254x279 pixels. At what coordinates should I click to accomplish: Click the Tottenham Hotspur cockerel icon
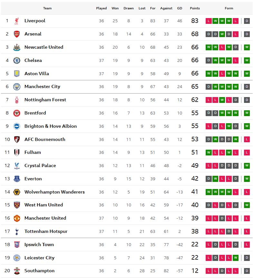17,231
